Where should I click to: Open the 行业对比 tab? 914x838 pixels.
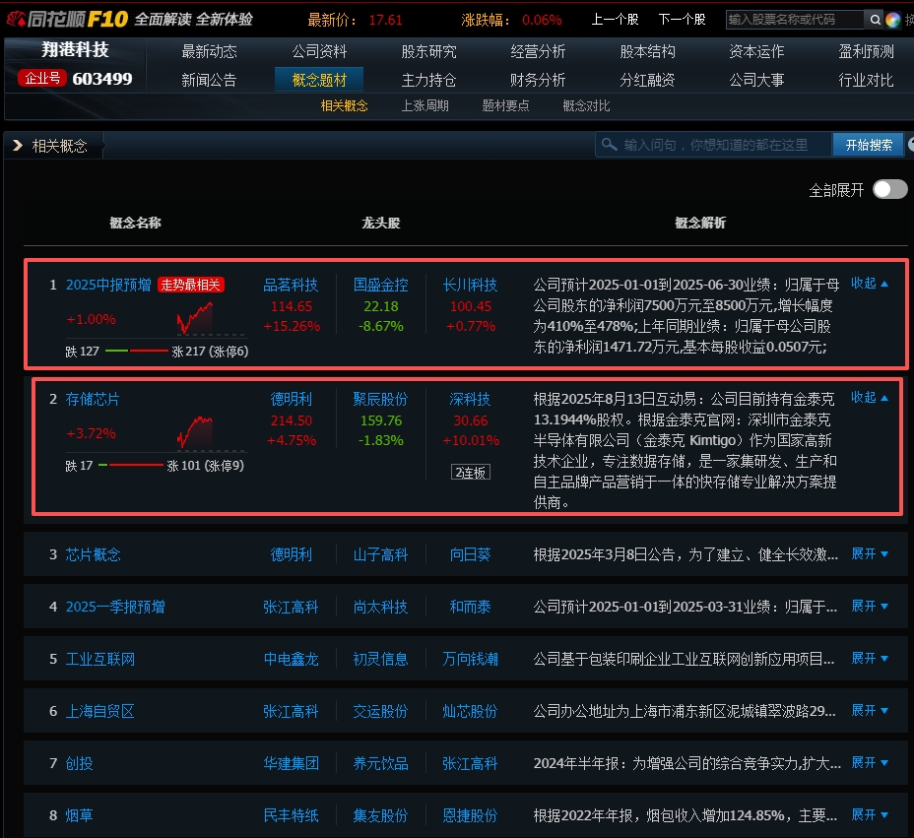[x=866, y=80]
